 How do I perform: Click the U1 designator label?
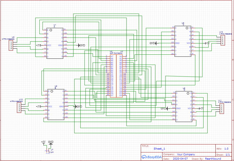point(55,25)
